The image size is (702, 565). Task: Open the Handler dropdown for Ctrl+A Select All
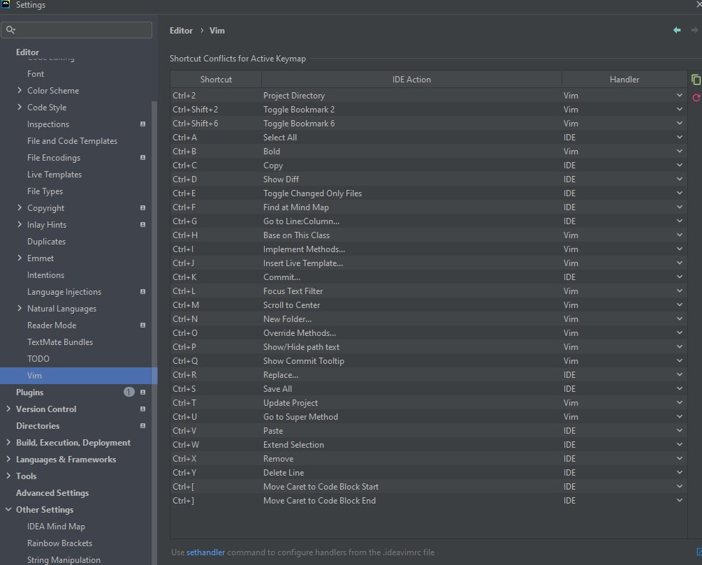[679, 138]
